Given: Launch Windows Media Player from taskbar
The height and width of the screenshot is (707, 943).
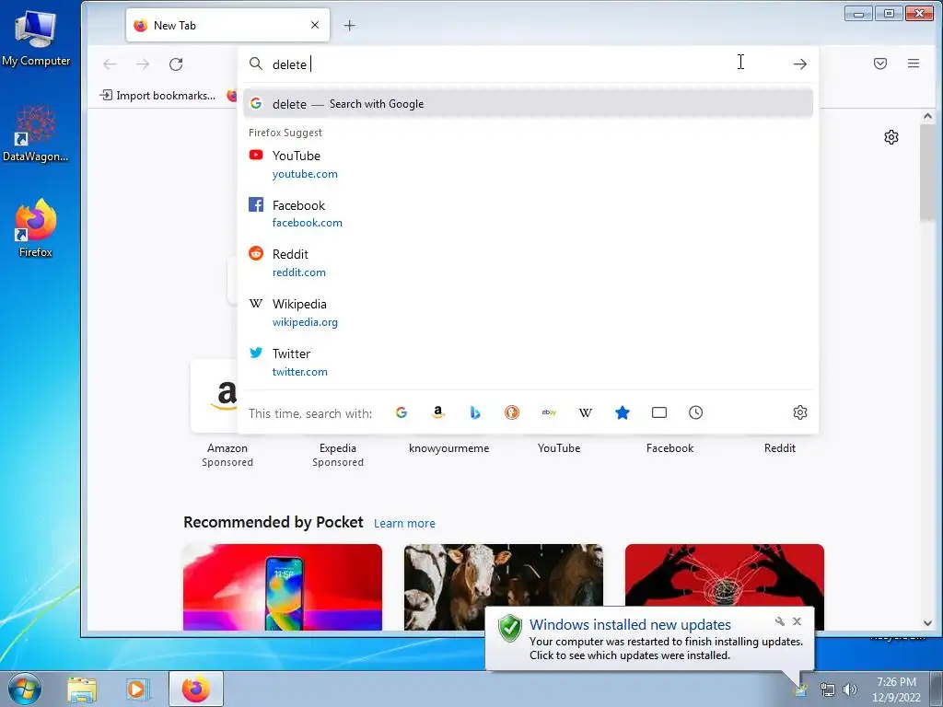Looking at the screenshot, I should coord(138,689).
